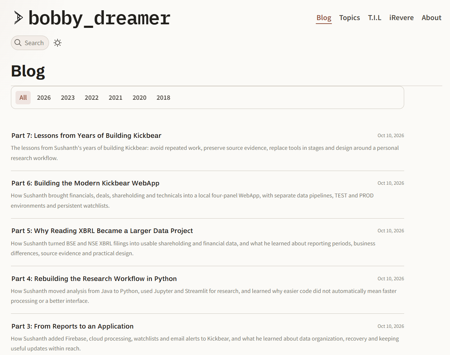Open the Topics nav item

click(x=350, y=18)
